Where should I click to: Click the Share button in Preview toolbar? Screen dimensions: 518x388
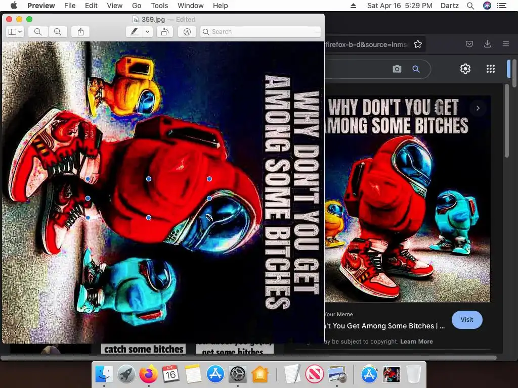coord(80,32)
